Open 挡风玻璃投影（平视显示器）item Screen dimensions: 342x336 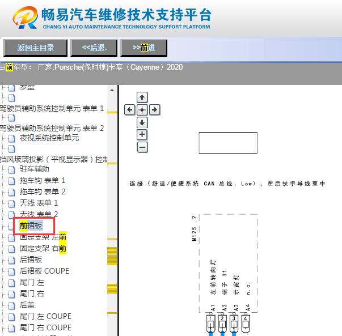tap(54, 159)
